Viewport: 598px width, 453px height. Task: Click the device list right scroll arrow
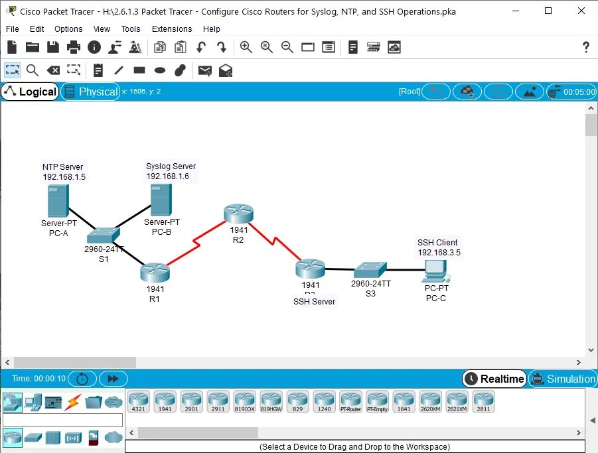579,432
